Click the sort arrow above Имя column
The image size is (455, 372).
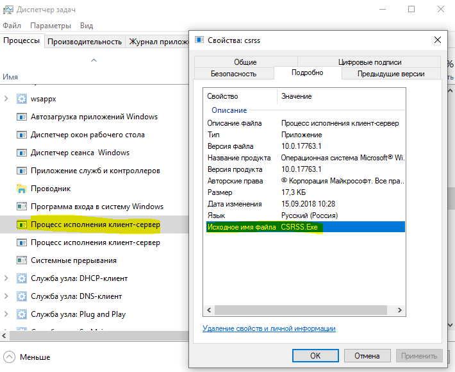pos(94,60)
